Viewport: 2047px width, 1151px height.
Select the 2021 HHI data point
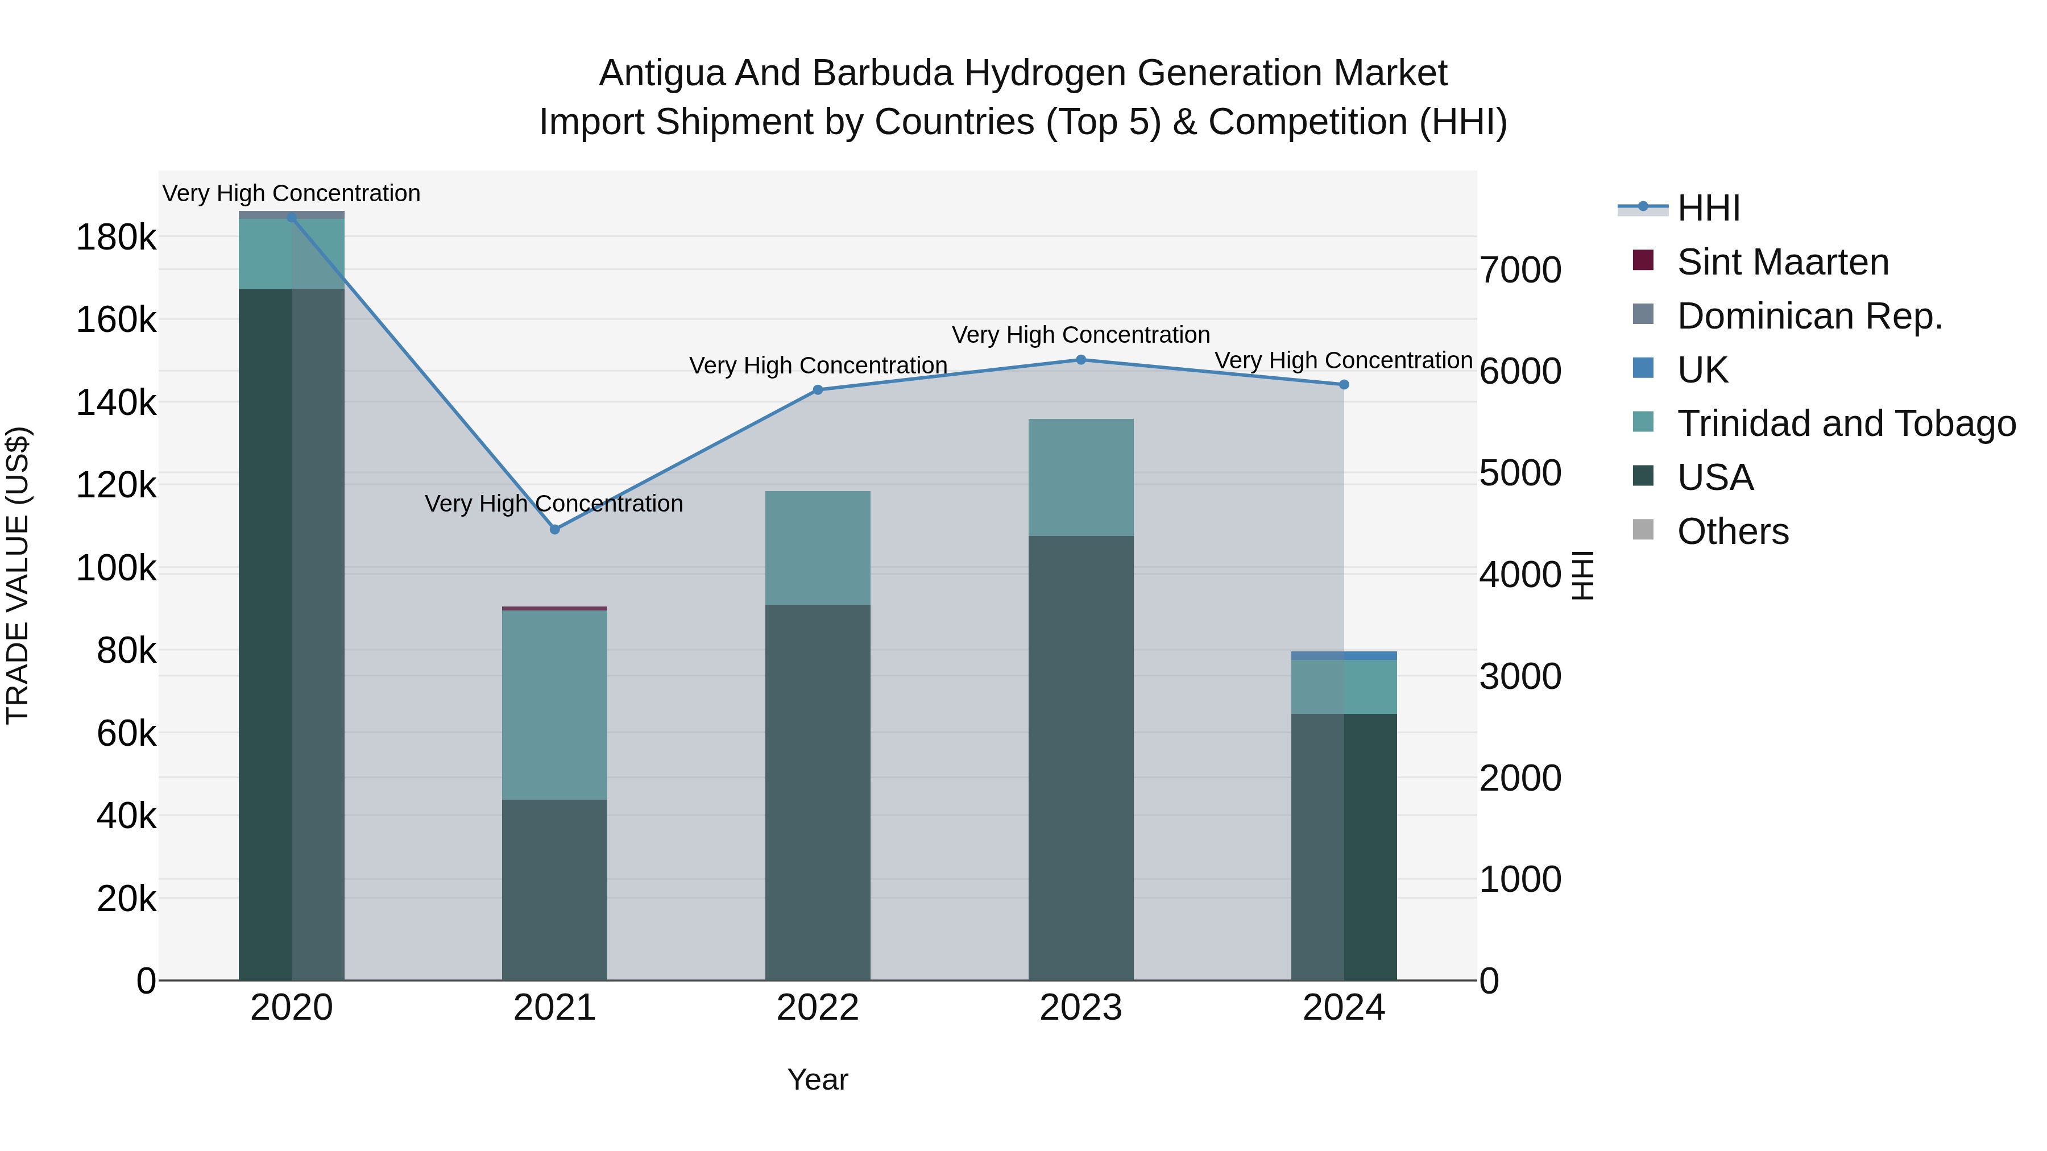tap(554, 529)
